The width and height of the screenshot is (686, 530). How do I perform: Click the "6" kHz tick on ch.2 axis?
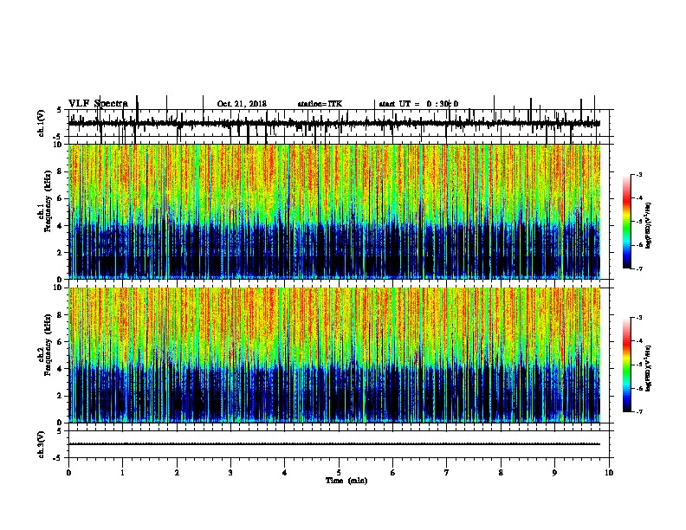(61, 342)
